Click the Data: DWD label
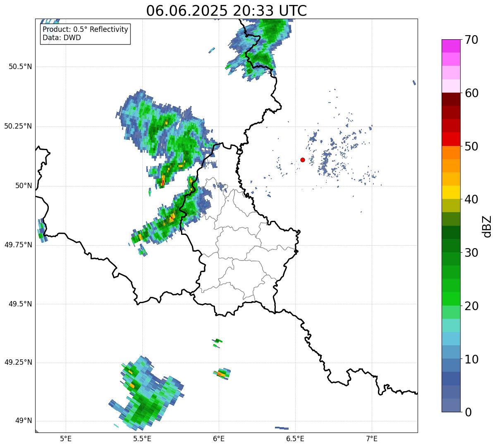The height and width of the screenshot is (447, 497). (x=62, y=38)
